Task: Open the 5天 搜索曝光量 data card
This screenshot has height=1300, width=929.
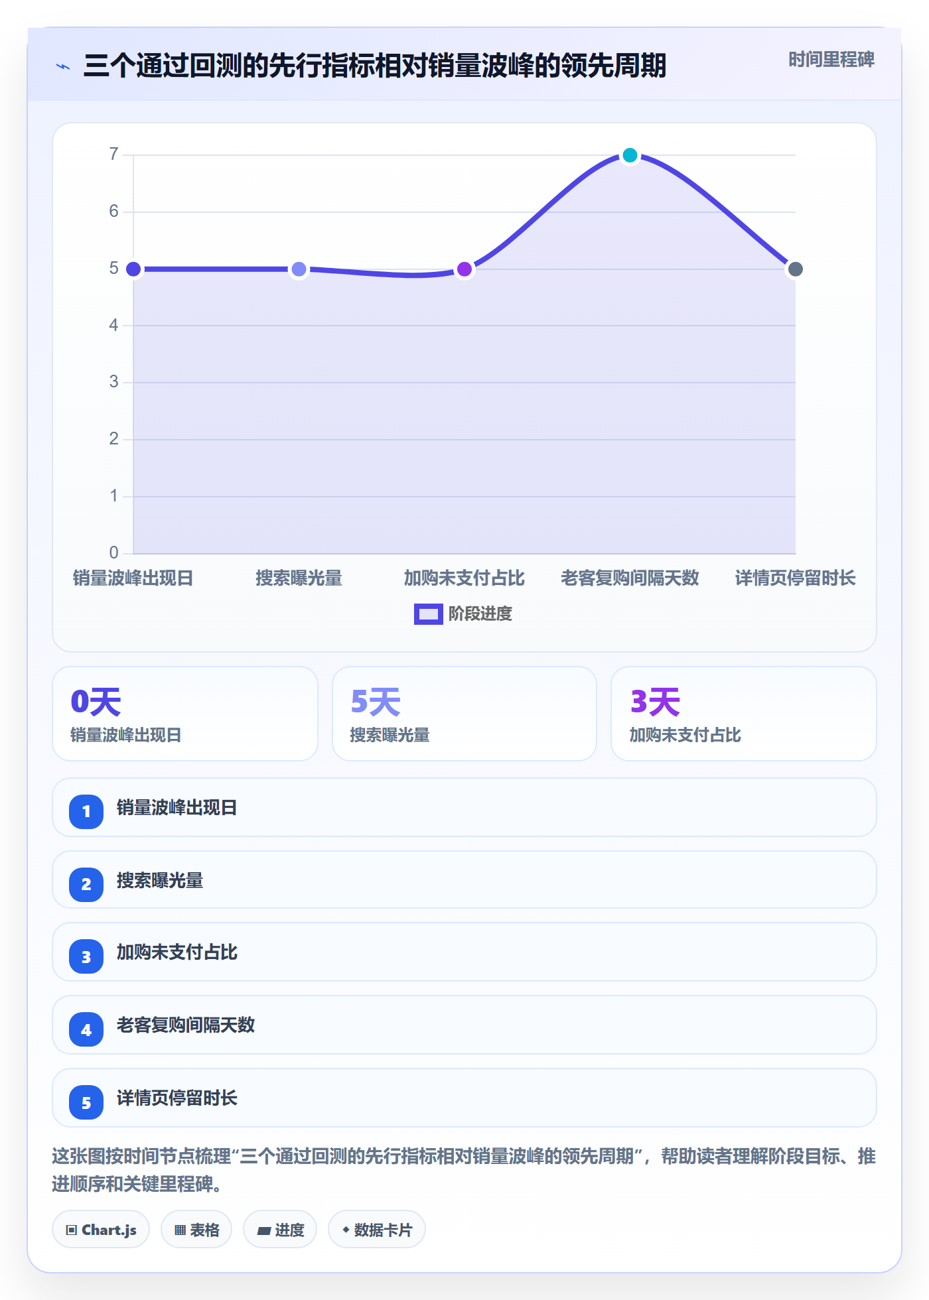Action: (464, 714)
